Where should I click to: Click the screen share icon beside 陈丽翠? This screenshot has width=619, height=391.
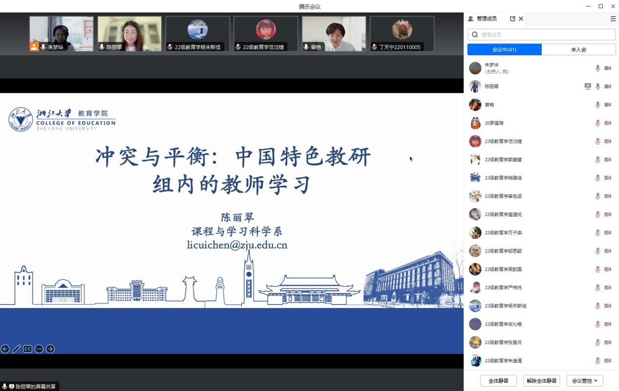click(588, 87)
